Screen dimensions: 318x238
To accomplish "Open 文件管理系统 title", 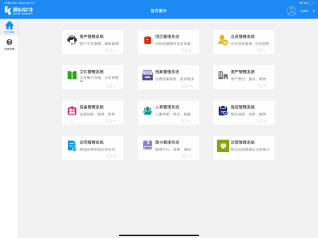I will 92,72.
